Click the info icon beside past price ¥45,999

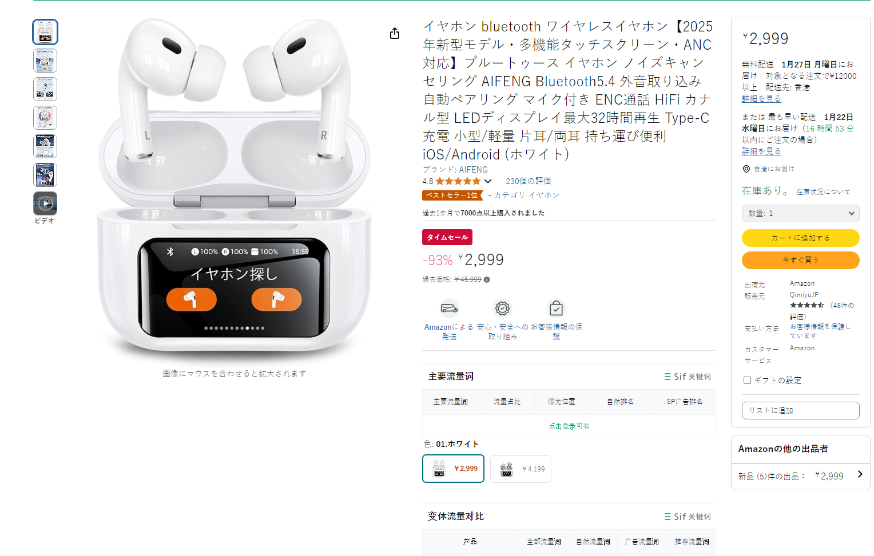point(487,280)
